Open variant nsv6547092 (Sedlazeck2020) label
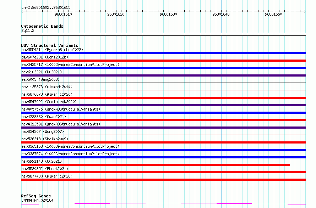The image size is (316, 208). pyautogui.click(x=49, y=102)
